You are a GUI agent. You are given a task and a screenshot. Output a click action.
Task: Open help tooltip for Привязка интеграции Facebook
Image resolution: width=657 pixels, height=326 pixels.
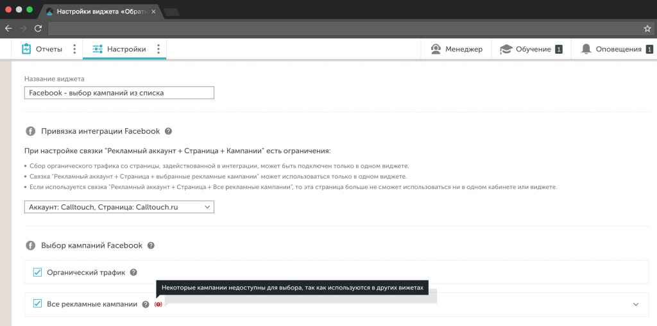pyautogui.click(x=169, y=131)
